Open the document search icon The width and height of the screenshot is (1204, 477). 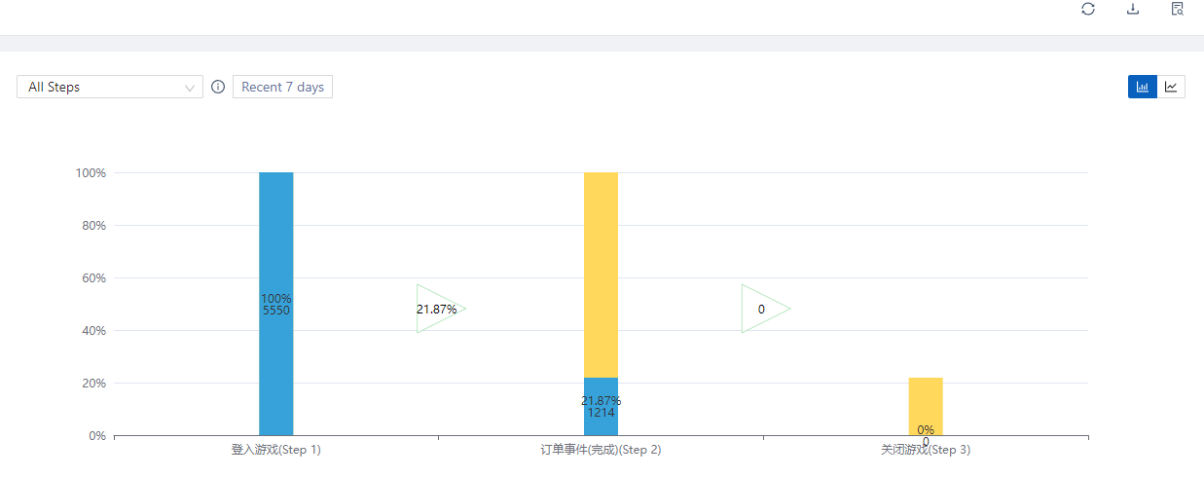(x=1178, y=9)
